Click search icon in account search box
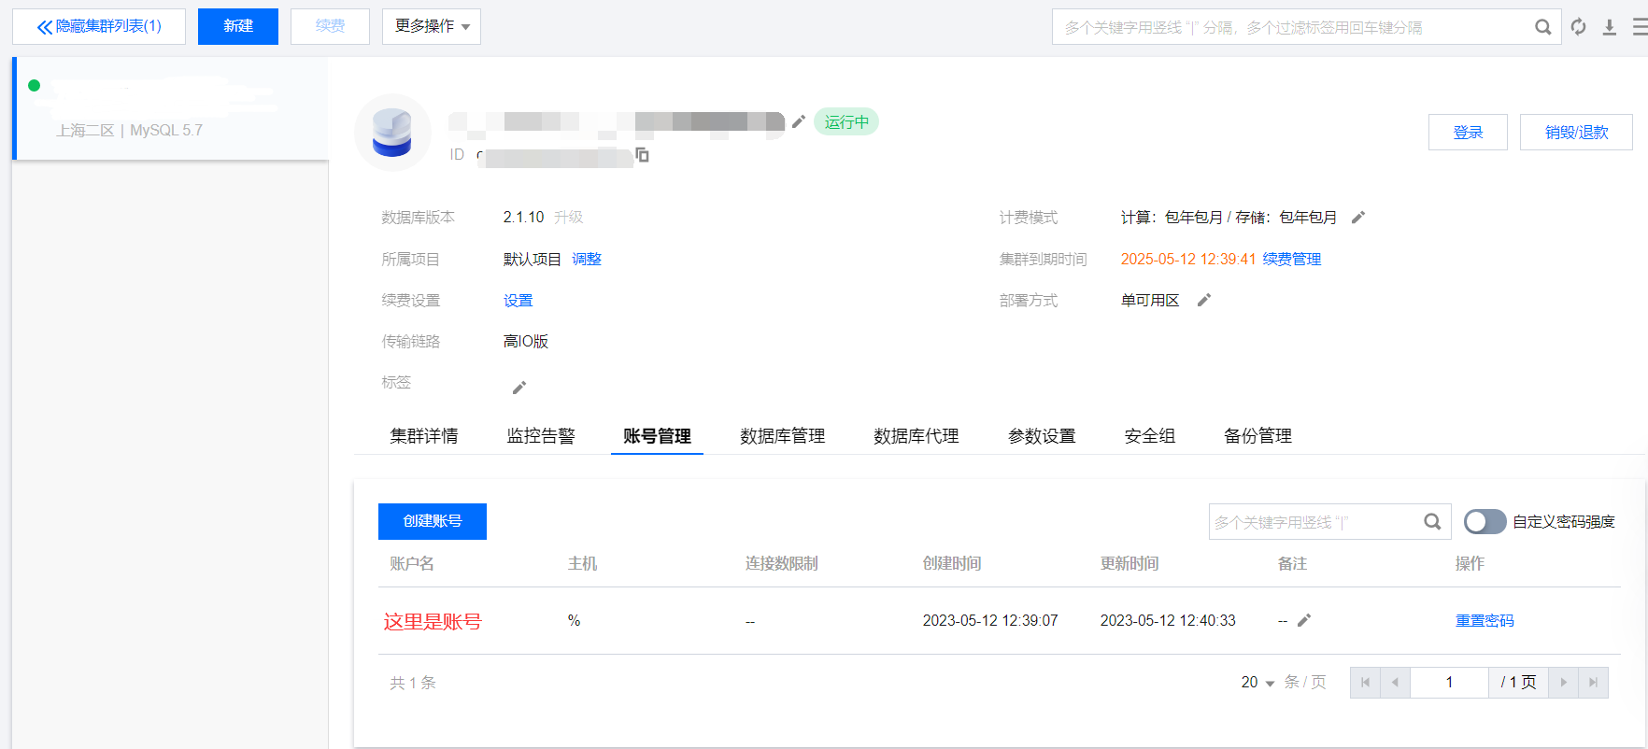Screen dimensions: 1648x749 click(1432, 522)
